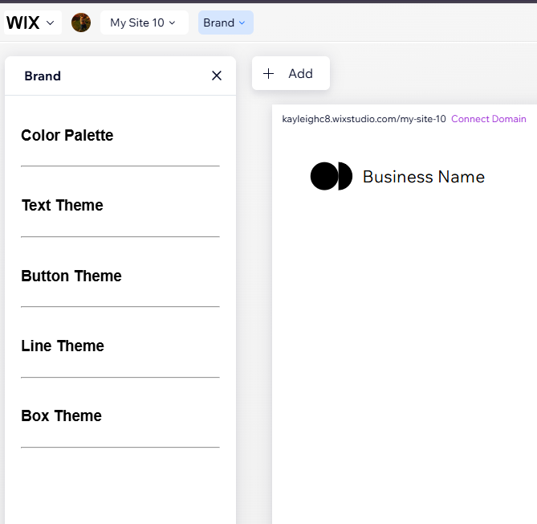
Task: Close the Brand panel
Action: pyautogui.click(x=216, y=76)
